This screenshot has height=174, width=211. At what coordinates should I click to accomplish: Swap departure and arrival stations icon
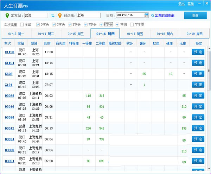[53, 15]
